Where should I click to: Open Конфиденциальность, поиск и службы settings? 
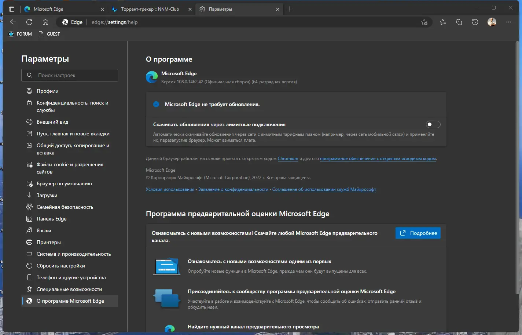(x=70, y=106)
